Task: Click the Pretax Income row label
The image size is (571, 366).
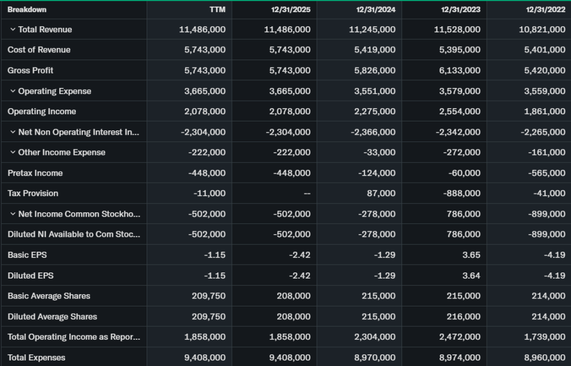Action: coord(35,173)
